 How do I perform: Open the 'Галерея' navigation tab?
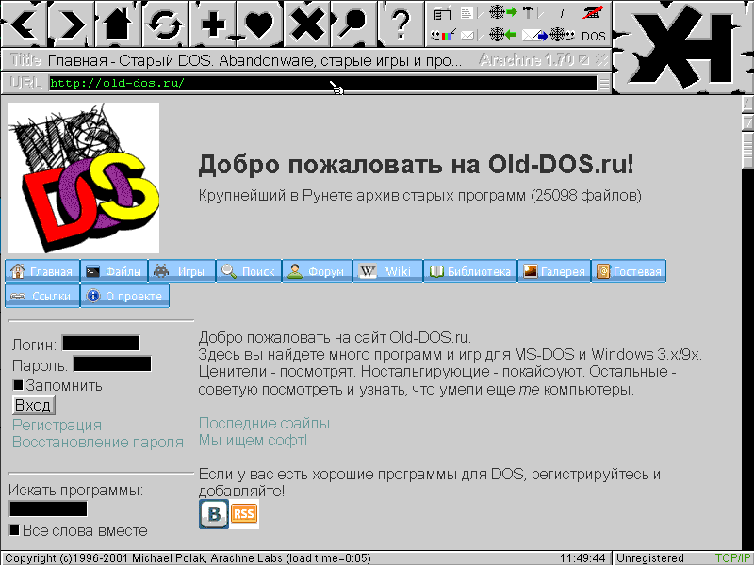tap(554, 271)
